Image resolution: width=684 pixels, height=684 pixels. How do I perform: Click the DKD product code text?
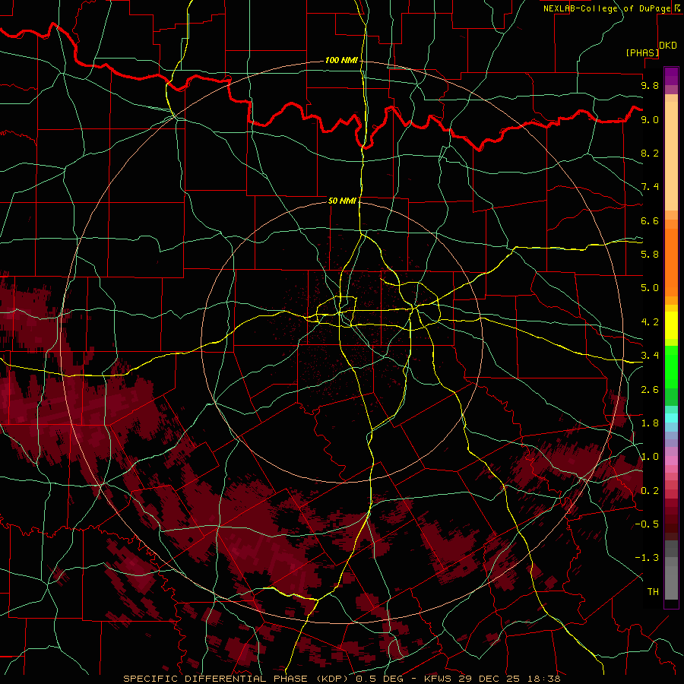coord(668,46)
